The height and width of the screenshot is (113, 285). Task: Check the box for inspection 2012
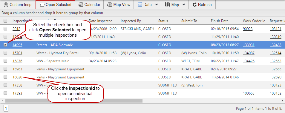pyautogui.click(x=5, y=29)
